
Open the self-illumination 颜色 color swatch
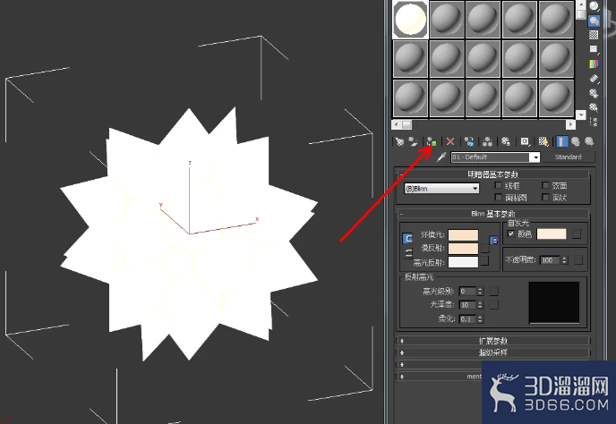pyautogui.click(x=552, y=234)
